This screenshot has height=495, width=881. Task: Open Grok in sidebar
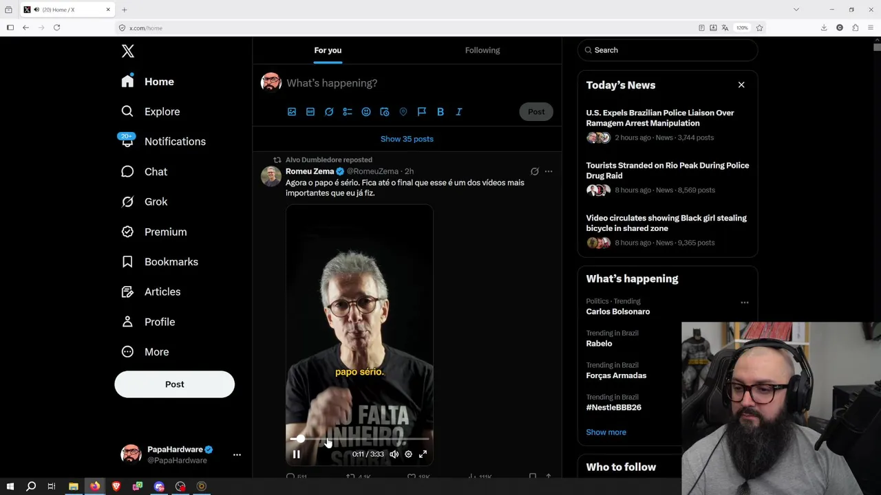(x=145, y=201)
